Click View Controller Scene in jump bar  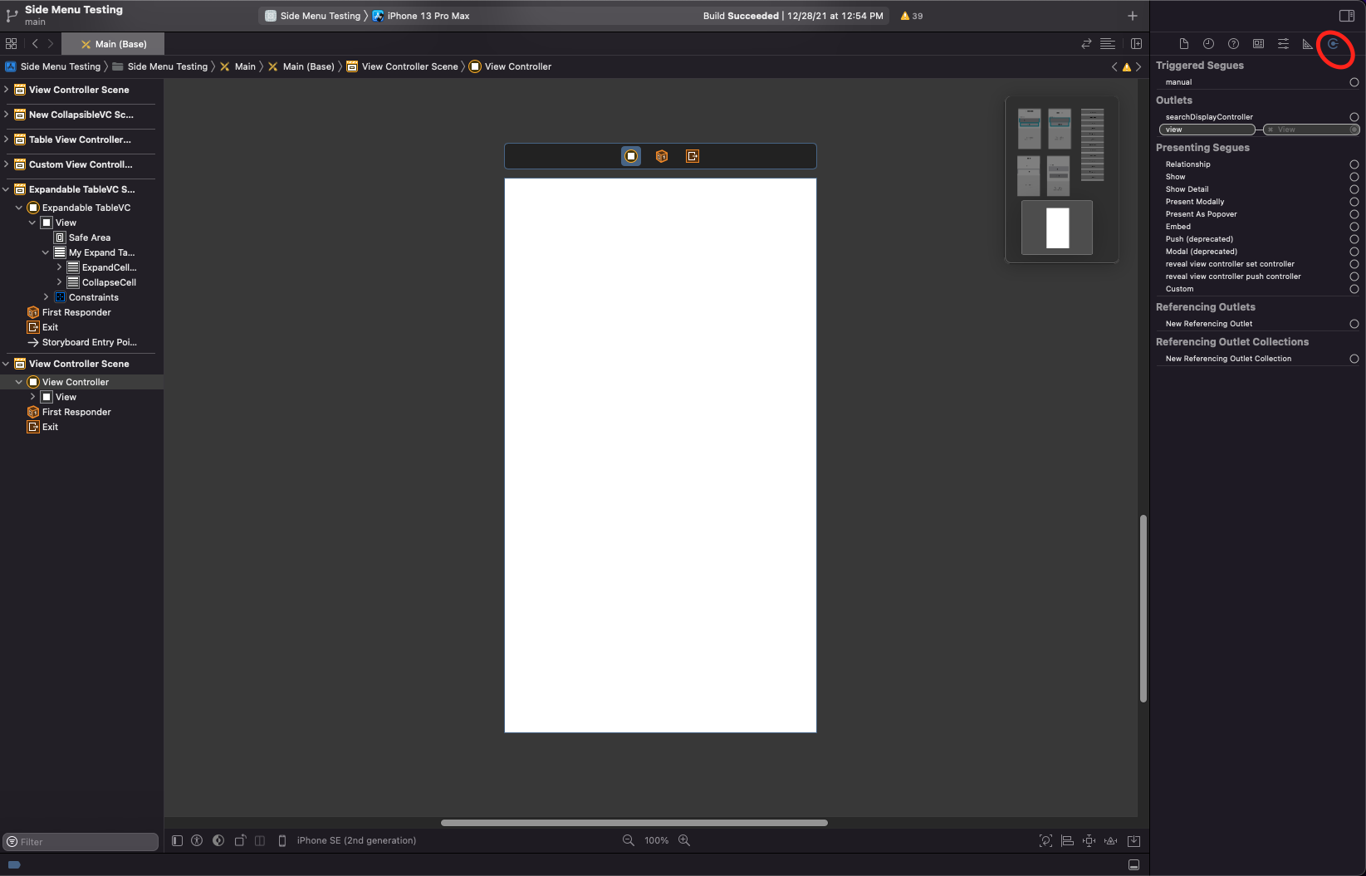pyautogui.click(x=402, y=66)
